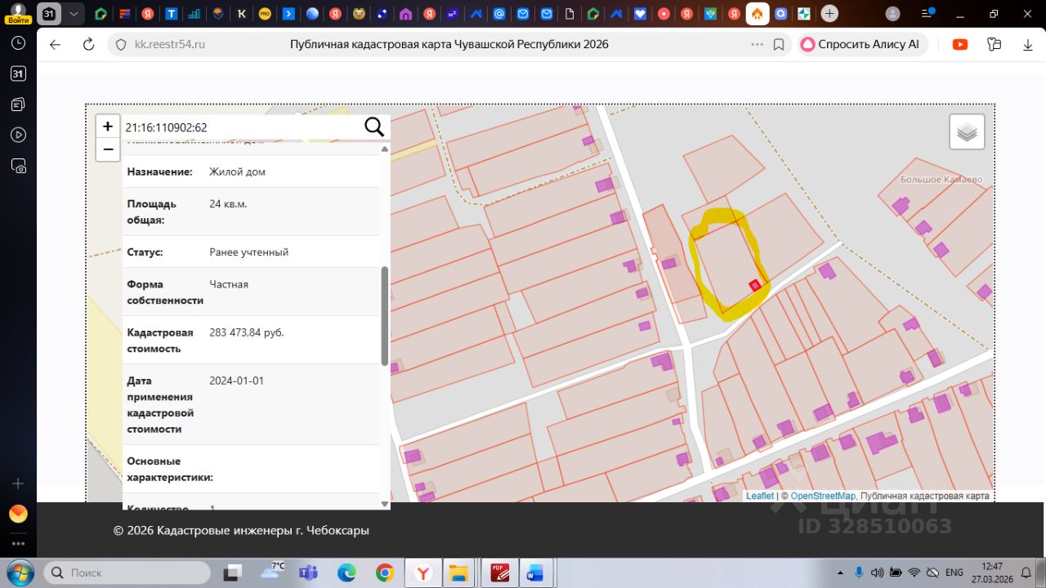
Task: Open the video player sidebar icon
Action: [18, 135]
